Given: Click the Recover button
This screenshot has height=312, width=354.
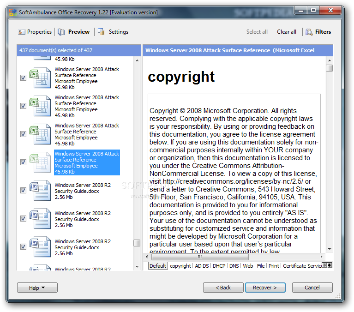Looking at the screenshot, I should click(x=265, y=288).
